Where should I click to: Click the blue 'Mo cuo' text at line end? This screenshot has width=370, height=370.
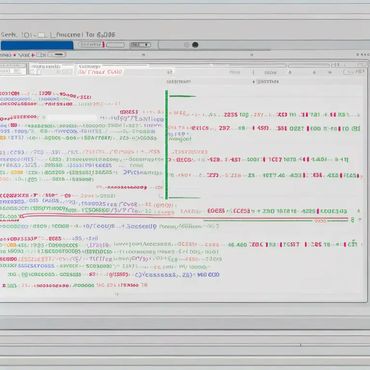click(x=209, y=275)
